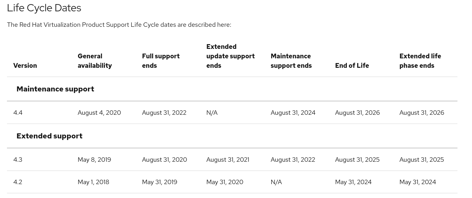Click the Life Cycle Dates heading

pyautogui.click(x=44, y=8)
